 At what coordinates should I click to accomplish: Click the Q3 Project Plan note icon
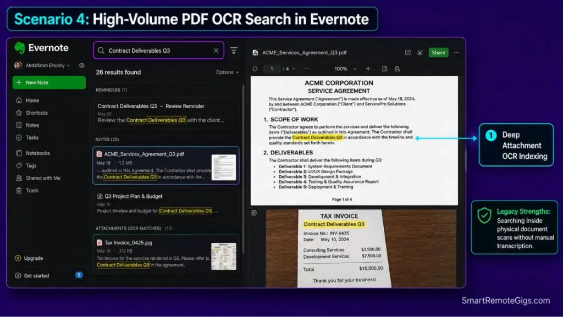(100, 196)
